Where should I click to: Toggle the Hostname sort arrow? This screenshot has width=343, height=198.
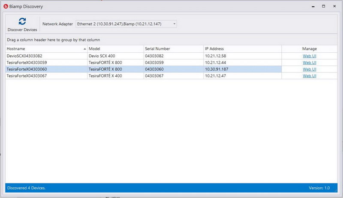(84, 49)
